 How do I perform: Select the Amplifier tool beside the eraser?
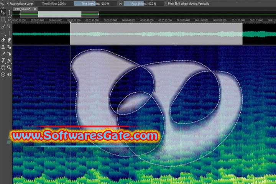[x=9, y=40]
